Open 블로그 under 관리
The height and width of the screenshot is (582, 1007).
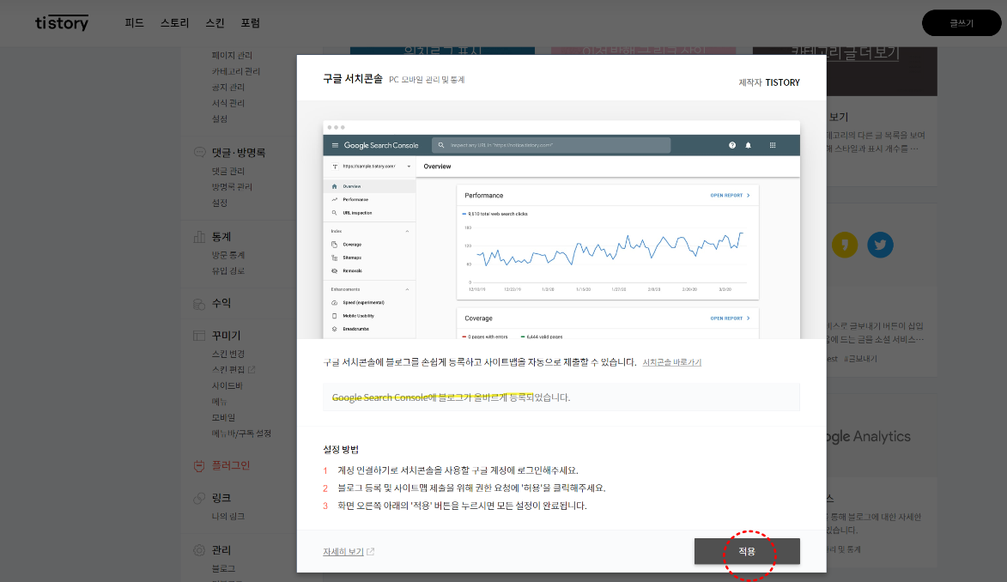tap(223, 568)
